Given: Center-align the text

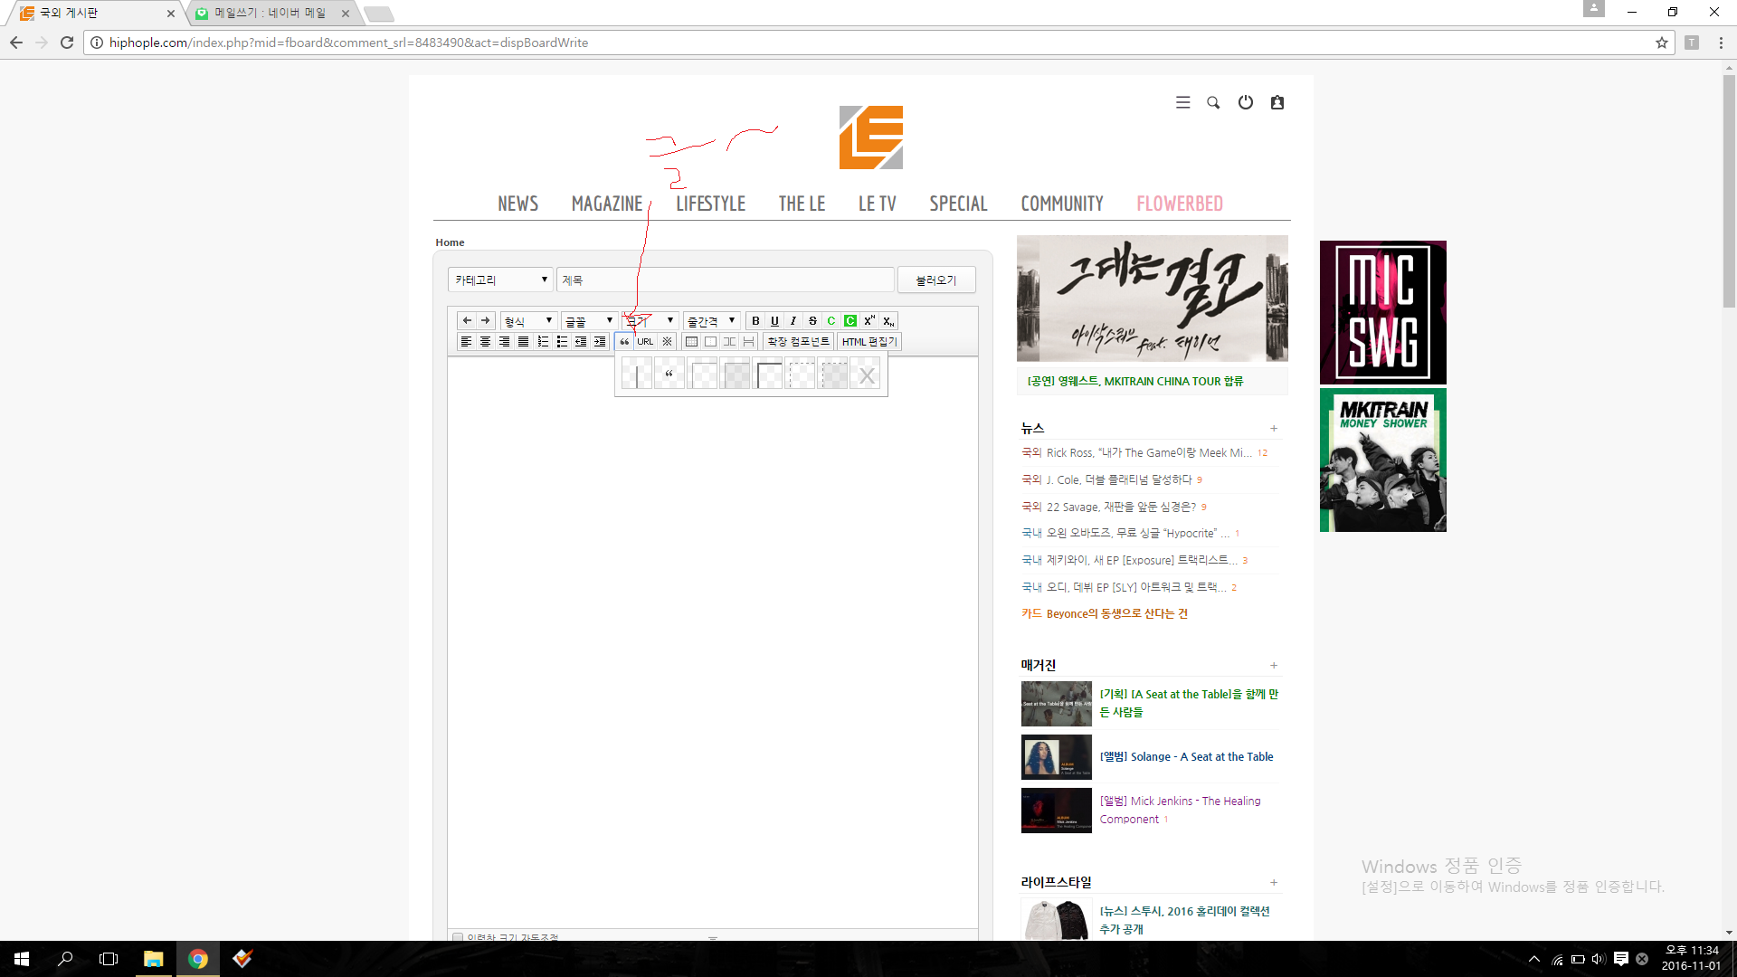Looking at the screenshot, I should click(486, 342).
